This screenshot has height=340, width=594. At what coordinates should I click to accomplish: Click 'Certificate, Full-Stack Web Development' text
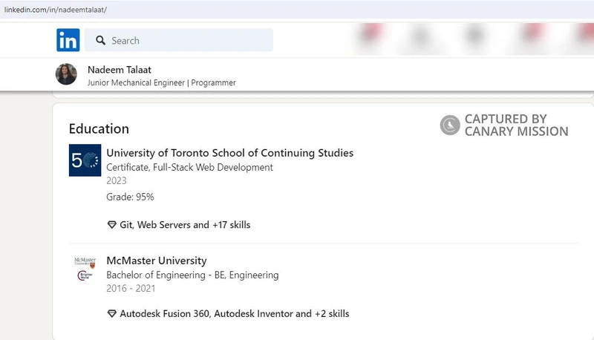click(x=189, y=167)
